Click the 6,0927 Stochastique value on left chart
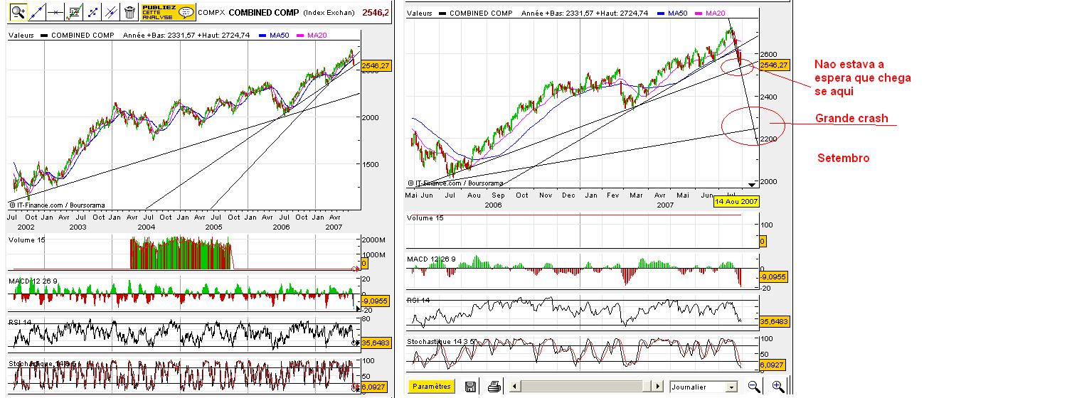This screenshot has height=398, width=1067. [x=375, y=387]
